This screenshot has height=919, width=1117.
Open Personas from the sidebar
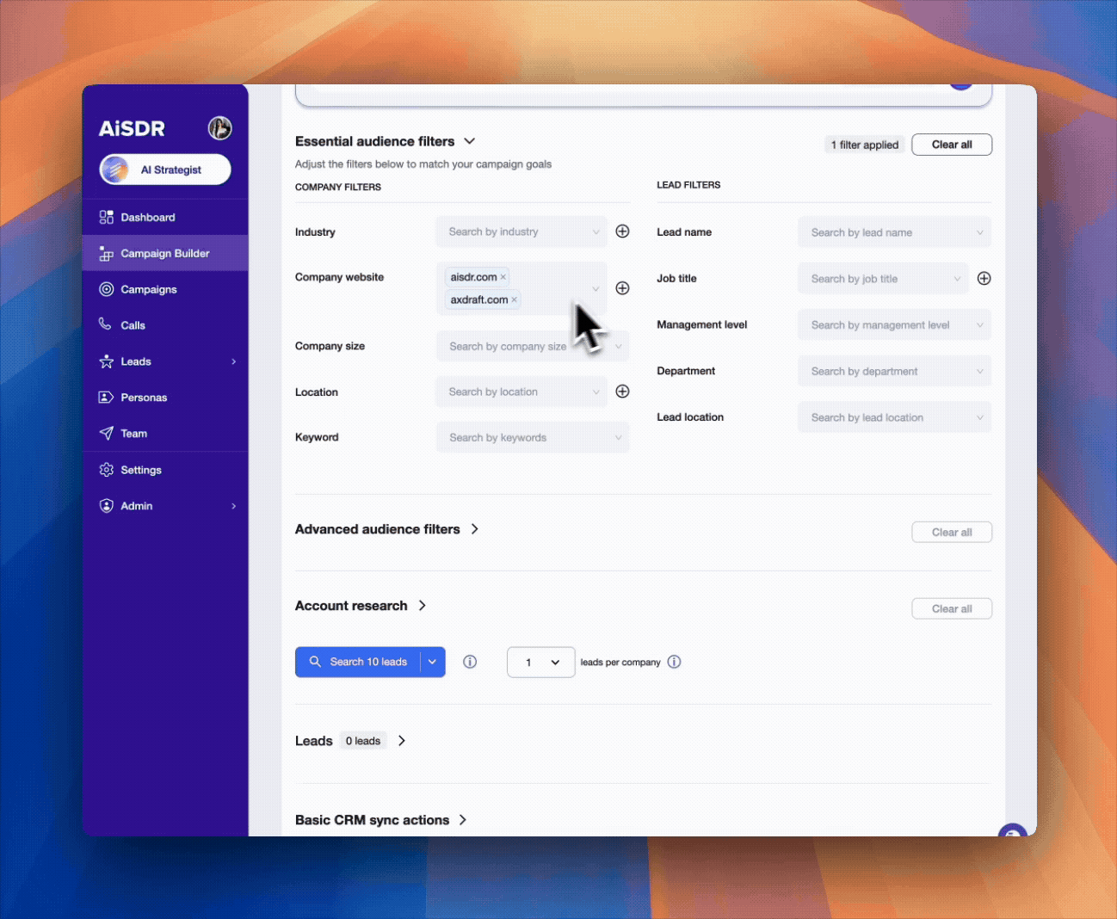[144, 398]
